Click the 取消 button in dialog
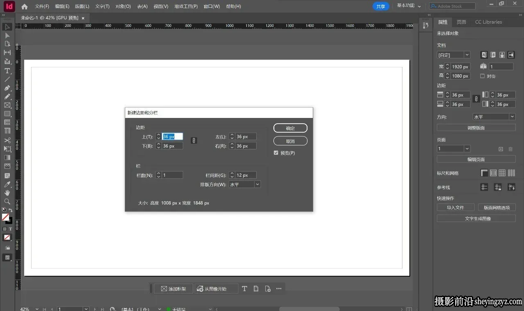This screenshot has width=524, height=311. pos(290,141)
